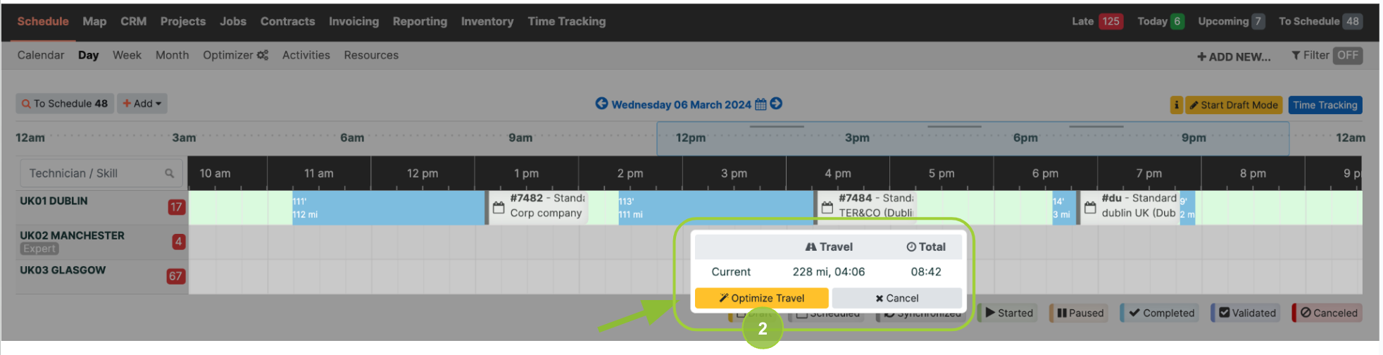Open the ADD NEW... menu
This screenshot has height=355, width=1383.
pos(1234,56)
